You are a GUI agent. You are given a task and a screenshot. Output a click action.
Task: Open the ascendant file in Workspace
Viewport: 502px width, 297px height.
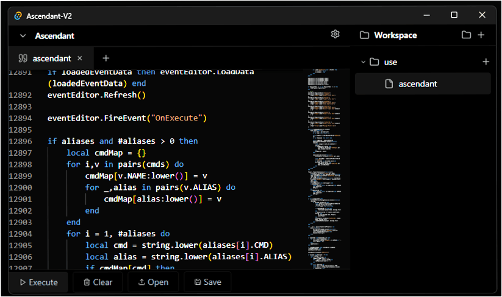(423, 83)
